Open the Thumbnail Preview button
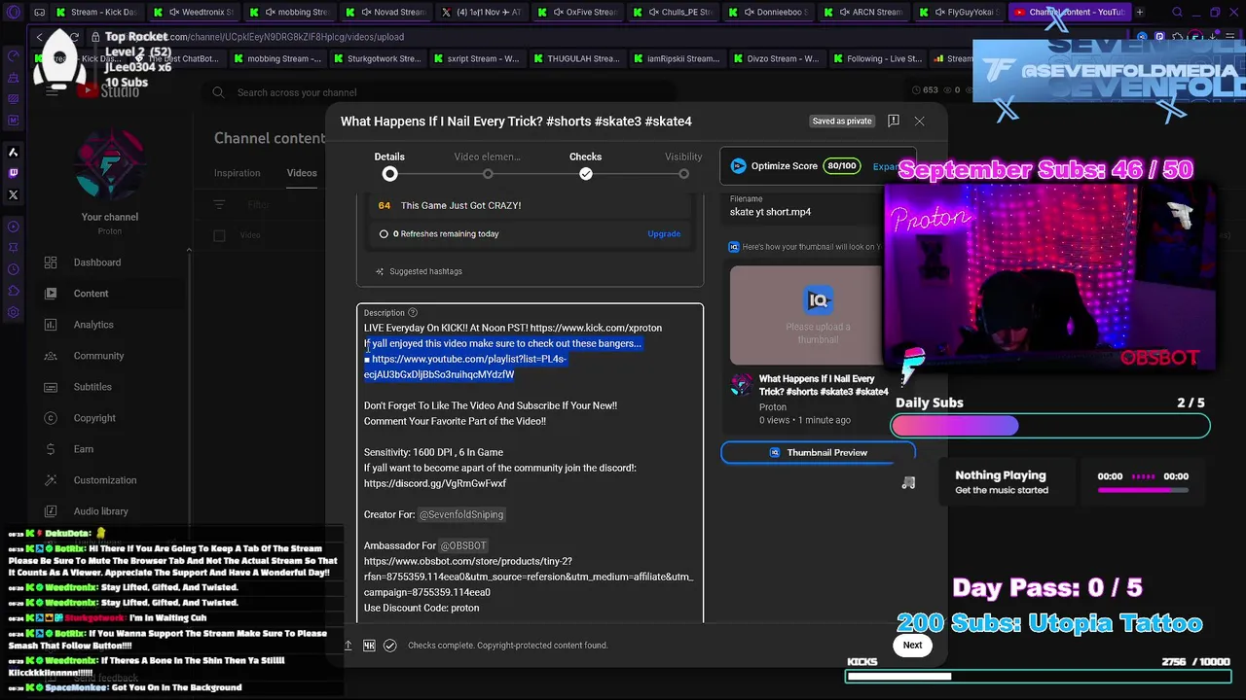Image resolution: width=1246 pixels, height=700 pixels. pos(818,452)
